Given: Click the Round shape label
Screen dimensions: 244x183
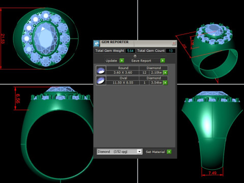Looking at the screenshot, I should point(123,68).
